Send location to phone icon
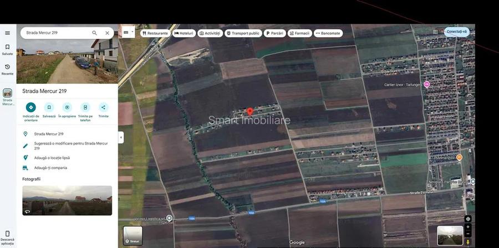The height and width of the screenshot is (248, 499). click(x=85, y=107)
